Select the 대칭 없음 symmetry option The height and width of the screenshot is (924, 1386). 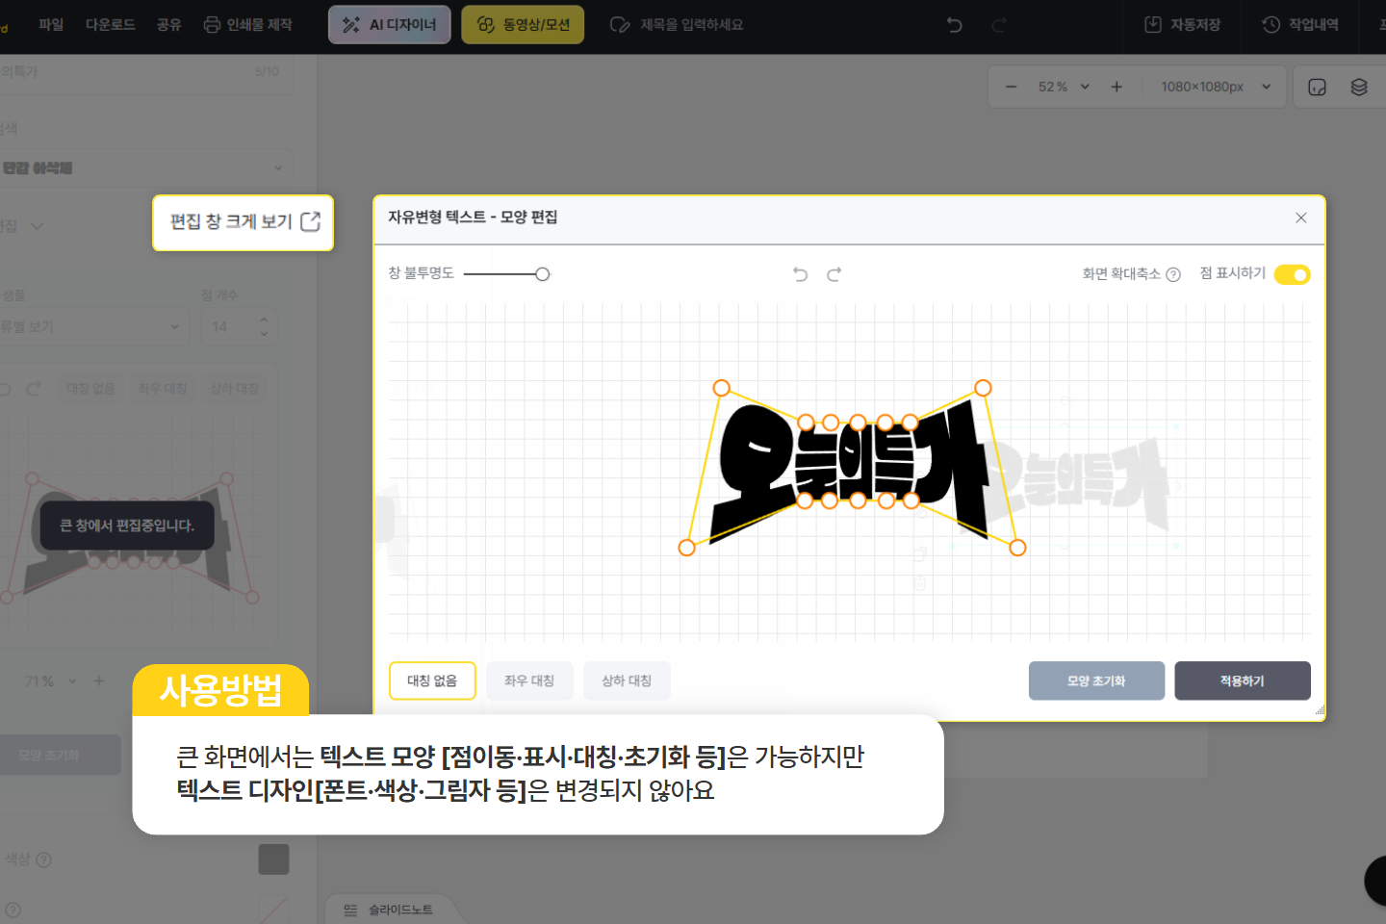point(432,680)
